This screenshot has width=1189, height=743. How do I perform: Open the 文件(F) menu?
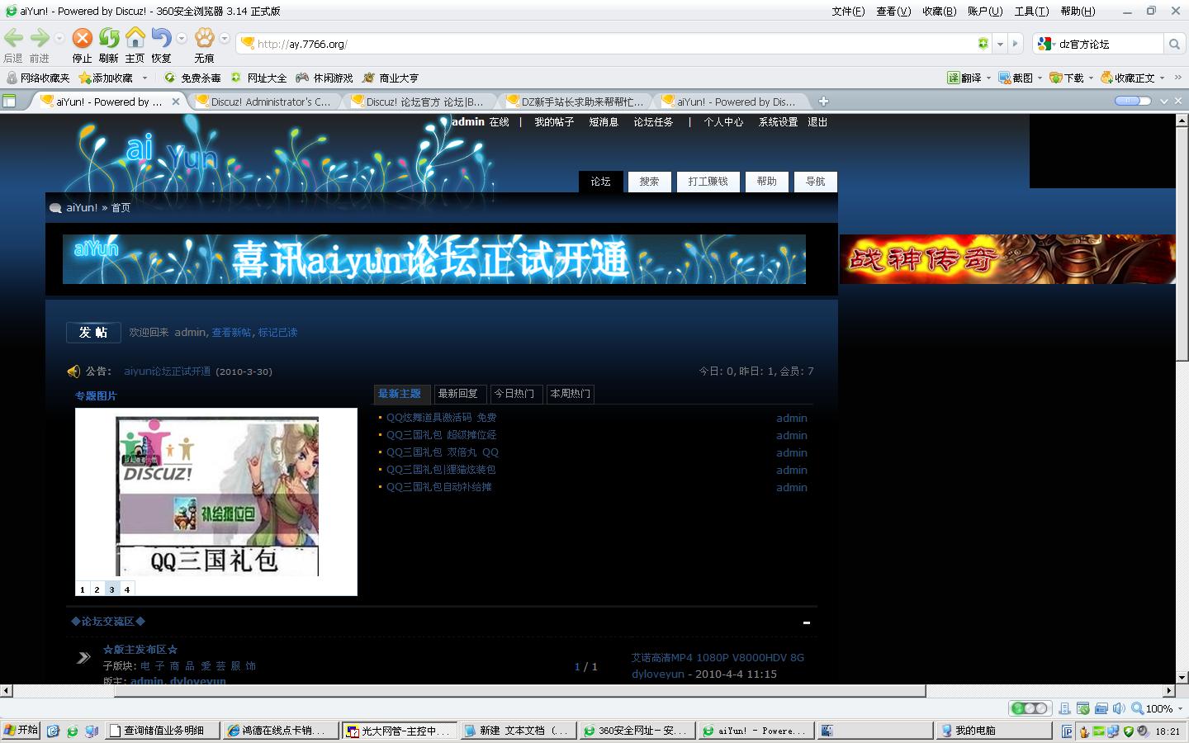pos(848,11)
